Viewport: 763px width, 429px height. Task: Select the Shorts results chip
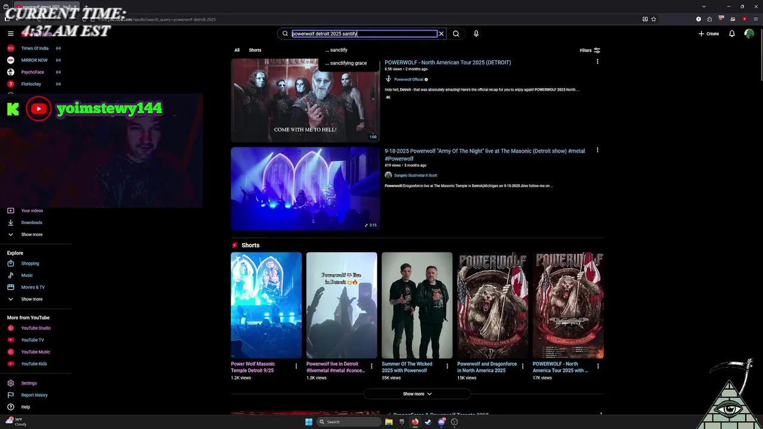pyautogui.click(x=255, y=50)
